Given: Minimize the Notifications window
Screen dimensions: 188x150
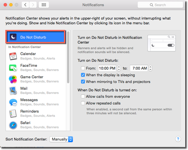Looking at the screenshot, I should 11,5.
